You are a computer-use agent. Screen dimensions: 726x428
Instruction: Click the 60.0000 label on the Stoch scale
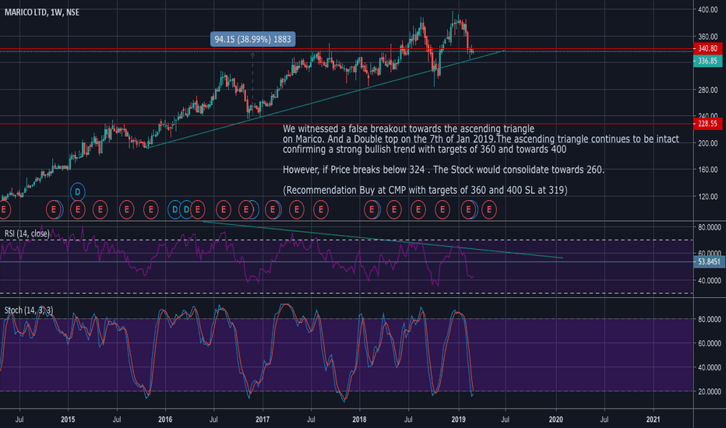coord(710,343)
